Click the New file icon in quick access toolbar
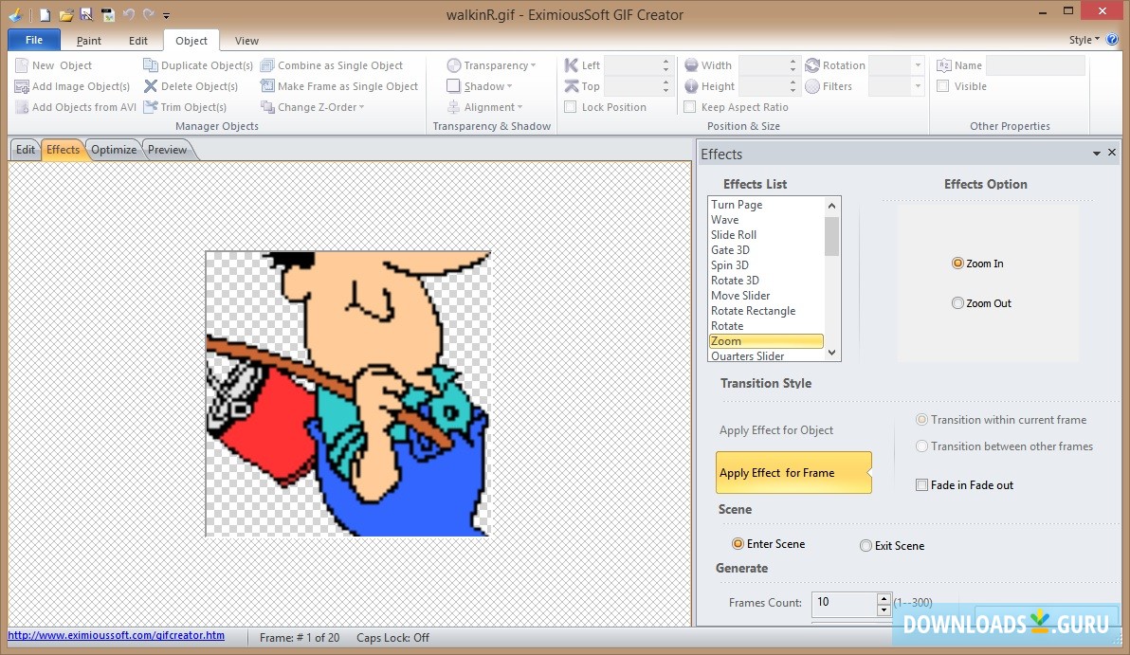Screen dimensions: 1130x655 pos(46,14)
